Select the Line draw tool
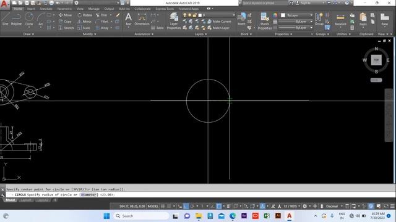This screenshot has height=222, width=396. (6, 19)
